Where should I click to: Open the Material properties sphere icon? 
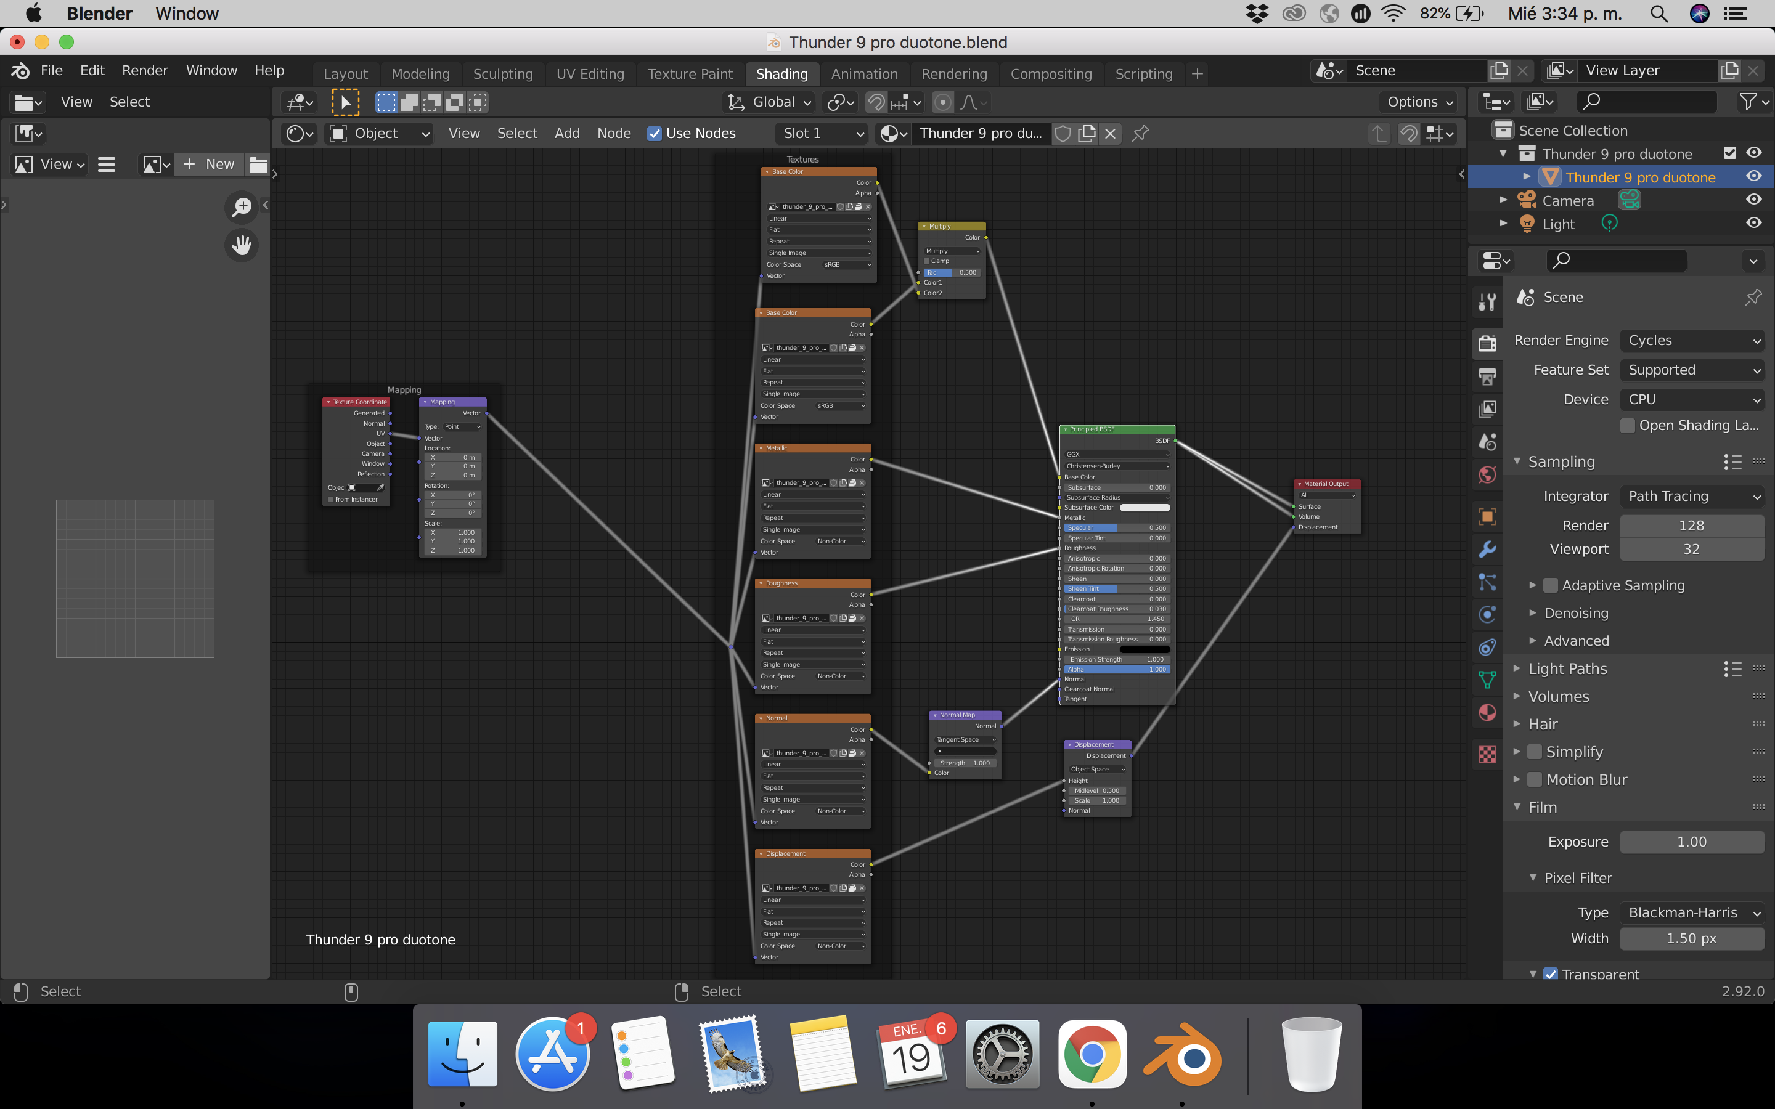pyautogui.click(x=1487, y=713)
